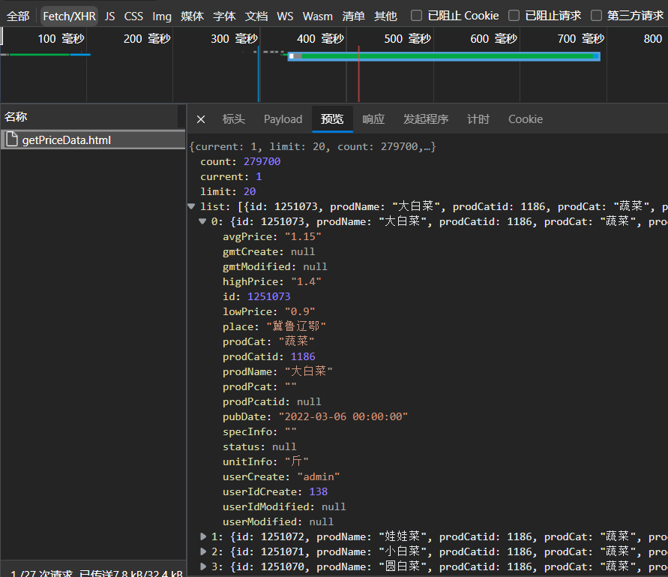The width and height of the screenshot is (668, 577).
Task: Filter by 字体 requests
Action: [224, 17]
